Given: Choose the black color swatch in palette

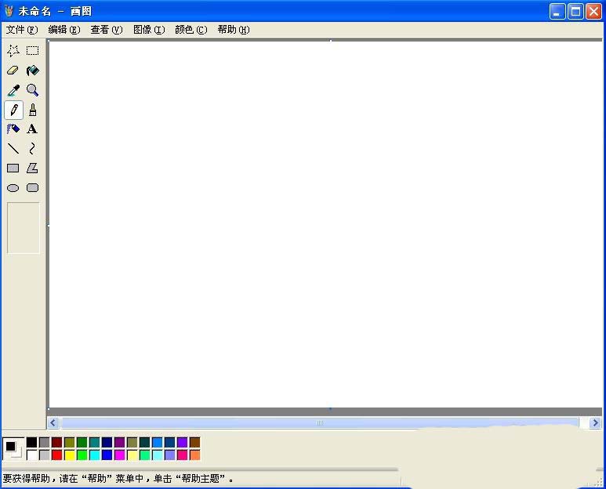Looking at the screenshot, I should tap(31, 443).
